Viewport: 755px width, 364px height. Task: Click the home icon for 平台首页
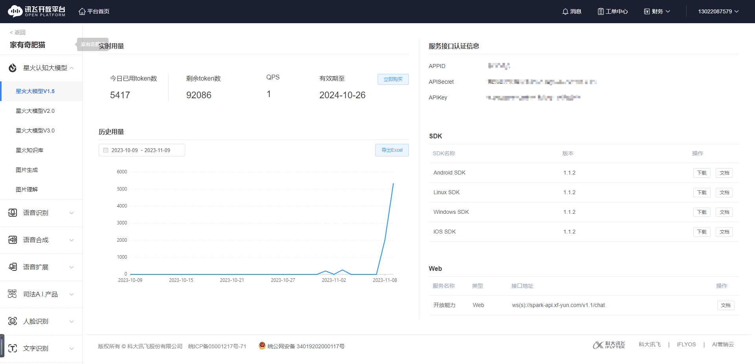pos(82,11)
